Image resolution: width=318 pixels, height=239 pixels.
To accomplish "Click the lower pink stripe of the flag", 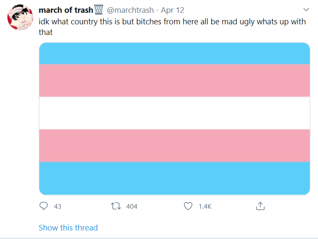I will pos(174,146).
